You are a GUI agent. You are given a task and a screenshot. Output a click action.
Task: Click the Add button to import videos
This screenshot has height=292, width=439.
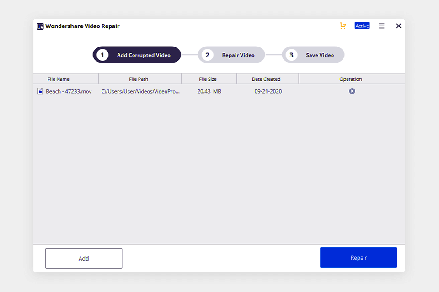pyautogui.click(x=83, y=258)
